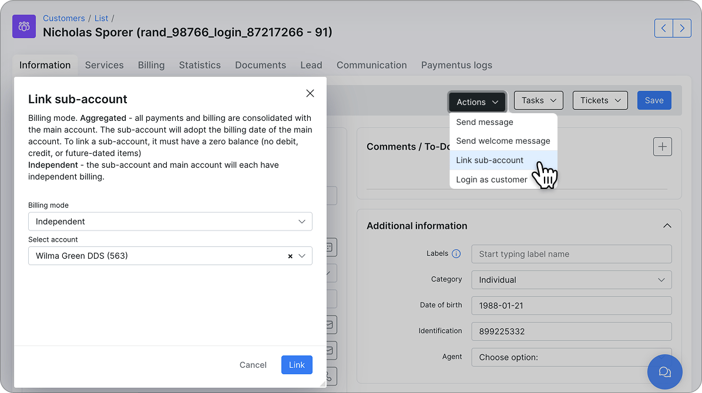The height and width of the screenshot is (393, 702).
Task: Go to next customer arrow
Action: point(682,28)
